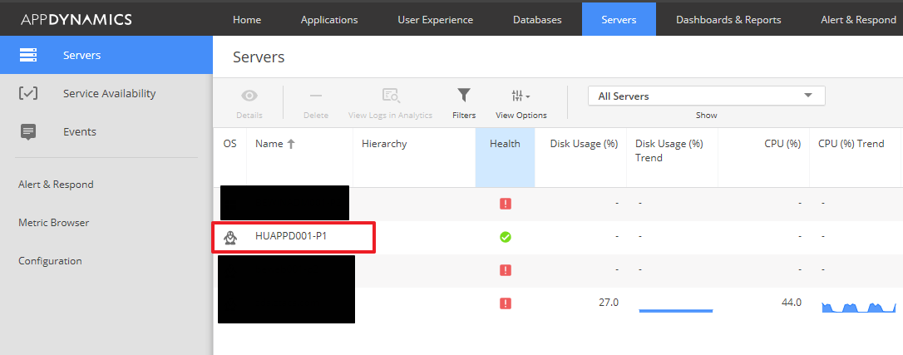Open the Databases tab
The image size is (903, 355).
pos(537,20)
